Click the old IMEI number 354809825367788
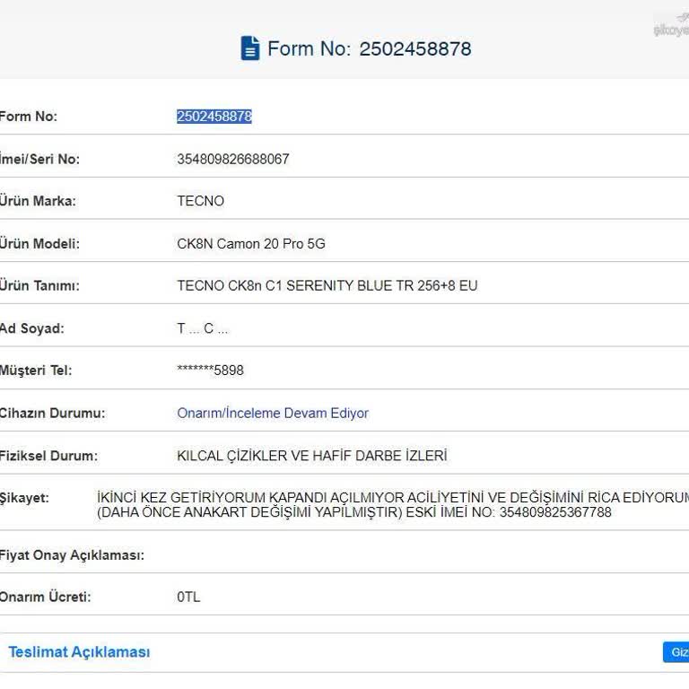689x689 pixels. 554,513
